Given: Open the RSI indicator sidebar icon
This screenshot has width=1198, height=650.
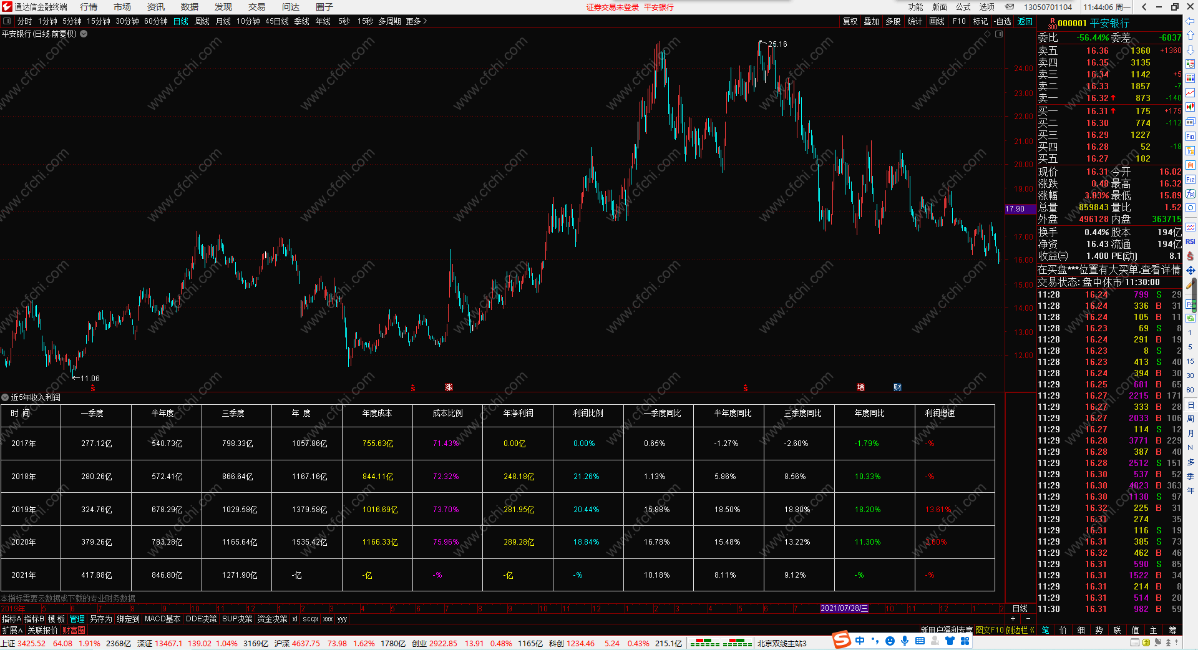Looking at the screenshot, I should 1191,241.
